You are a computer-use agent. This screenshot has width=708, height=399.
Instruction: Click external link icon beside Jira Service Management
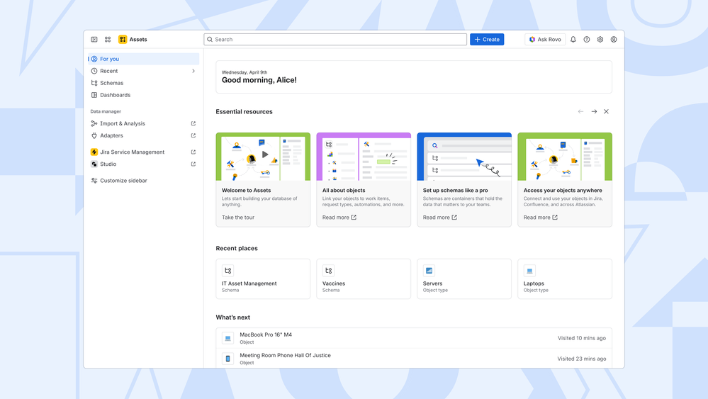[x=193, y=152]
